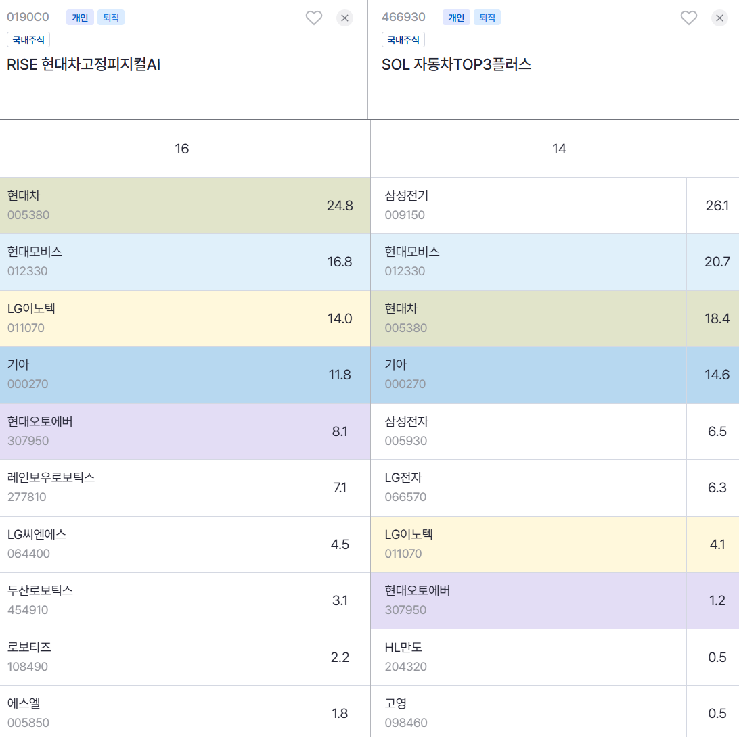The height and width of the screenshot is (737, 739).
Task: Click weight 2.2 value
Action: tap(340, 657)
